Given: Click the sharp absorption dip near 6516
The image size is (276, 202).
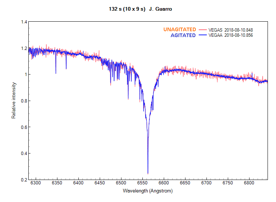Looking at the screenshot, I should pos(128,98).
